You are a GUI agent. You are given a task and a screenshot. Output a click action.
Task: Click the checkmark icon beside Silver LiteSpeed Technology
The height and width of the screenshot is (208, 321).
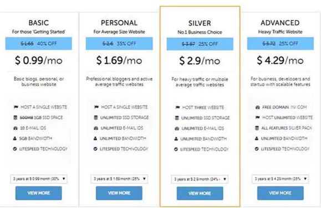tap(176, 149)
